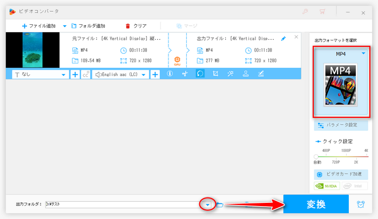Click the MP4 format image
This screenshot has height=219, width=378.
point(340,85)
